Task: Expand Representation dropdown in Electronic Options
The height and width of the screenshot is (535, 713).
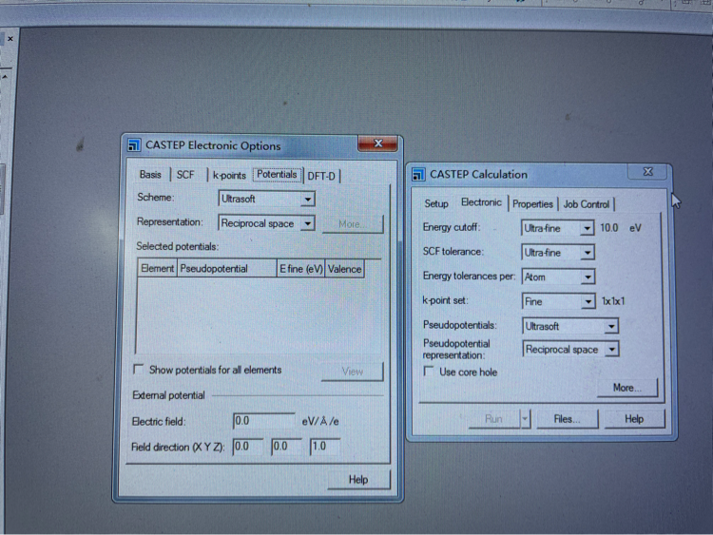Action: click(x=308, y=223)
